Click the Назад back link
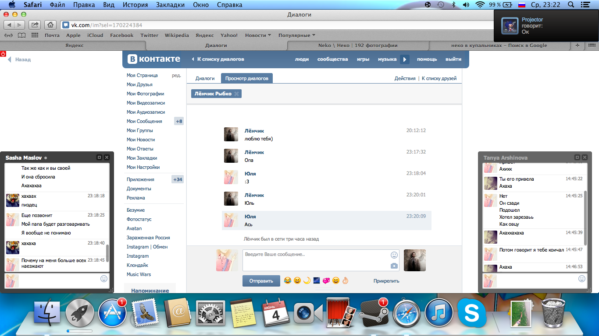The height and width of the screenshot is (336, 599). click(19, 59)
